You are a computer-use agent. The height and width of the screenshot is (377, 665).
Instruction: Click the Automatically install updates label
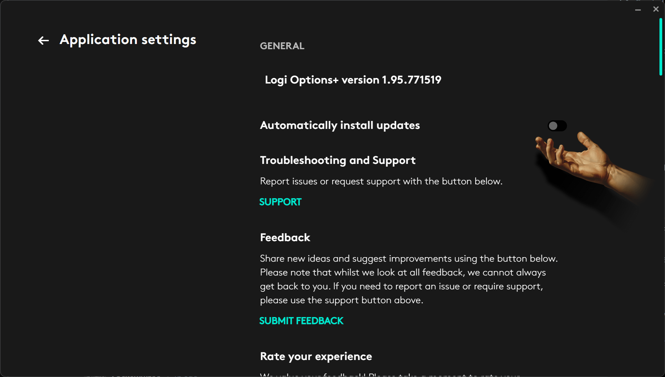click(340, 125)
